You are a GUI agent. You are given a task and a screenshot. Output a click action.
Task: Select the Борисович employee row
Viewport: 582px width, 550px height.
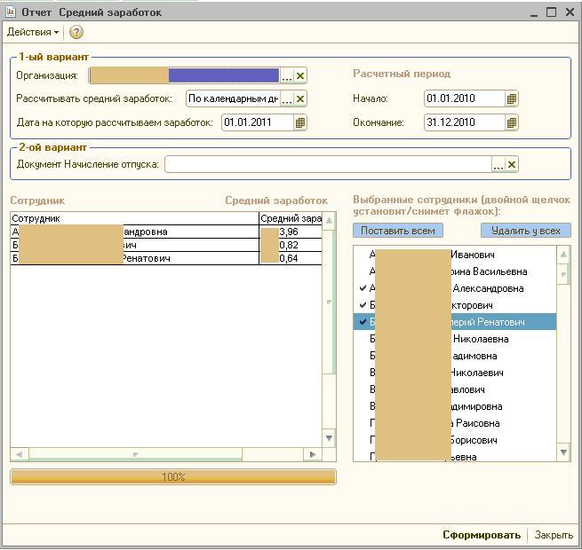tap(455, 440)
